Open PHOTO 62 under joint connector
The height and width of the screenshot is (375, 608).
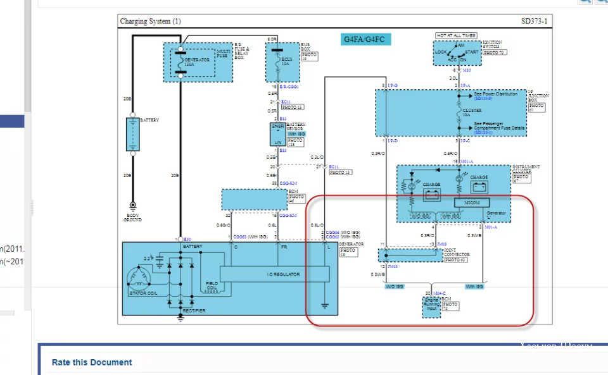point(455,260)
